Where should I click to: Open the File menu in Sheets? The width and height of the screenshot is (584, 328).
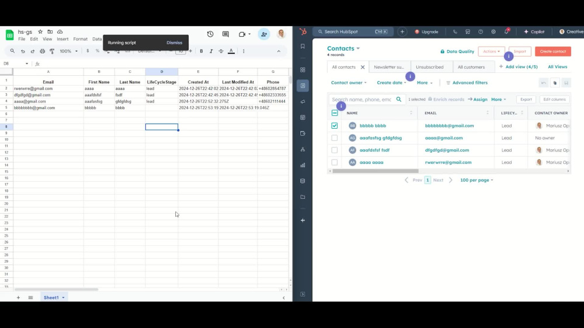pyautogui.click(x=22, y=39)
